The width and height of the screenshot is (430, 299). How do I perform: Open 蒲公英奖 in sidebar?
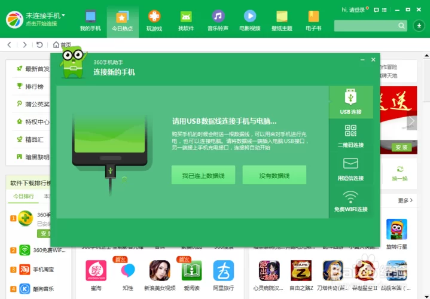click(33, 104)
